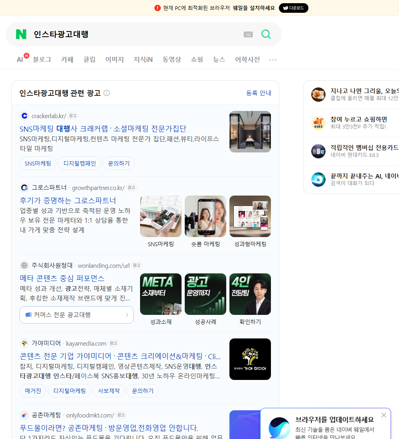Click the 매거진 pill button
This screenshot has height=439, width=399.
click(33, 391)
